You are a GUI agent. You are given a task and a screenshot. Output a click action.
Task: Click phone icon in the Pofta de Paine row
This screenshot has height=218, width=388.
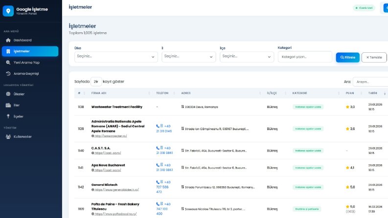[x=158, y=204]
